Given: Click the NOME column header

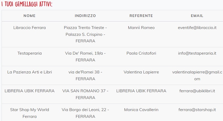Looking at the screenshot, I should [30, 16].
